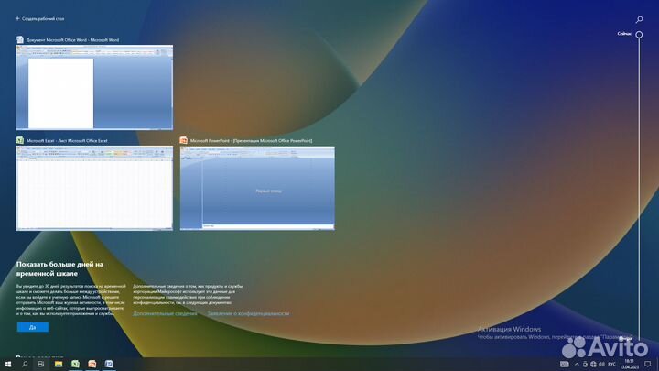659x371 pixels.
Task: Toggle the Task View taskbar button
Action: pos(41,364)
